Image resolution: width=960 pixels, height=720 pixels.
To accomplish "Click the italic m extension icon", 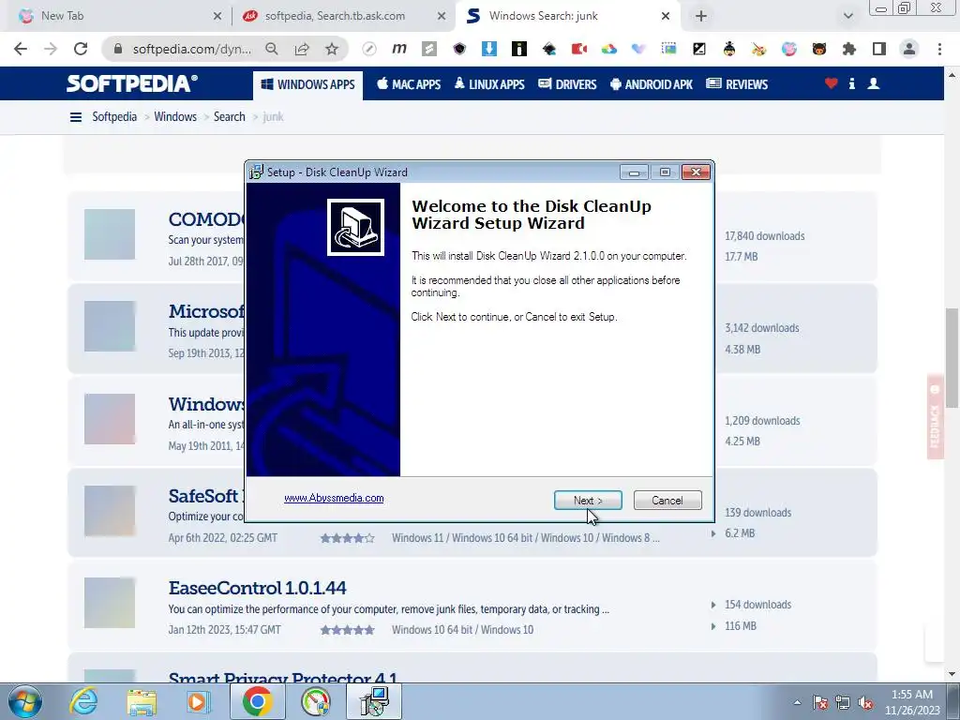I will tap(399, 49).
